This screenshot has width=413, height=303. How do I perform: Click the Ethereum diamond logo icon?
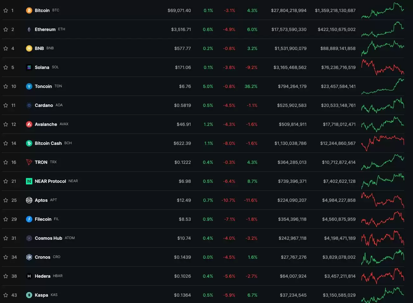[x=29, y=29]
